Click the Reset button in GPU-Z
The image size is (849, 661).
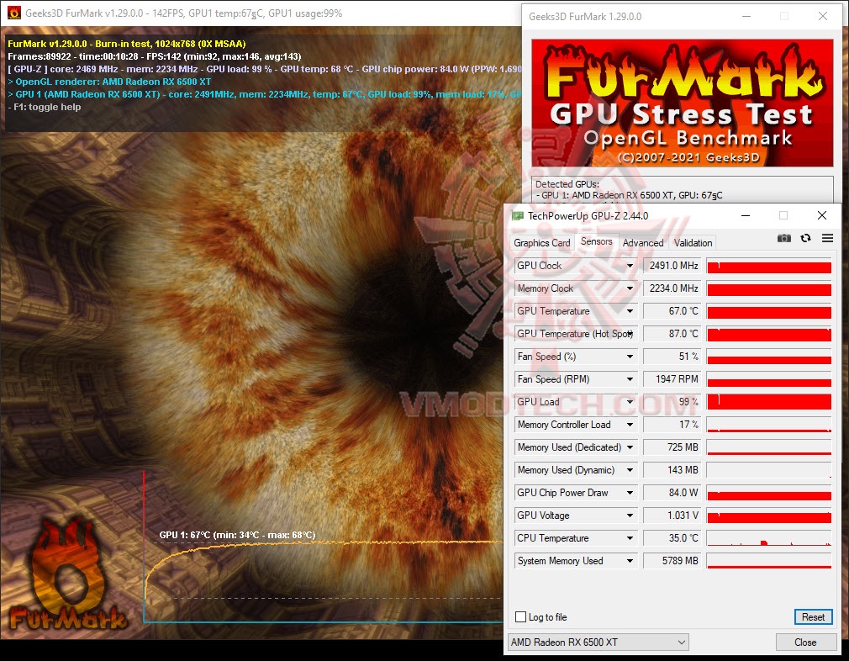813,616
